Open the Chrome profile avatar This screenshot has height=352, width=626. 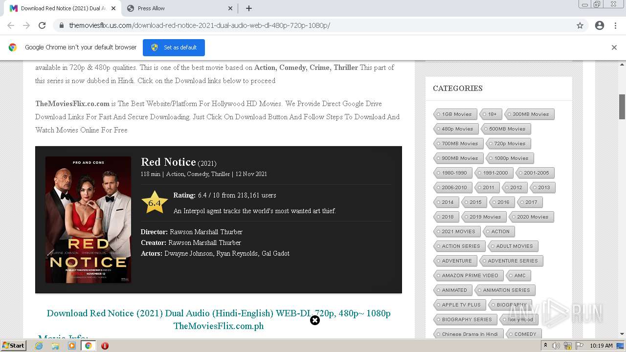pos(600,25)
